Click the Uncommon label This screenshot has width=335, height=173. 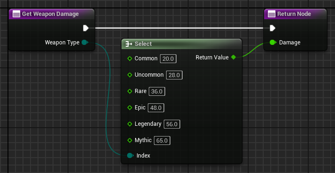(x=149, y=75)
